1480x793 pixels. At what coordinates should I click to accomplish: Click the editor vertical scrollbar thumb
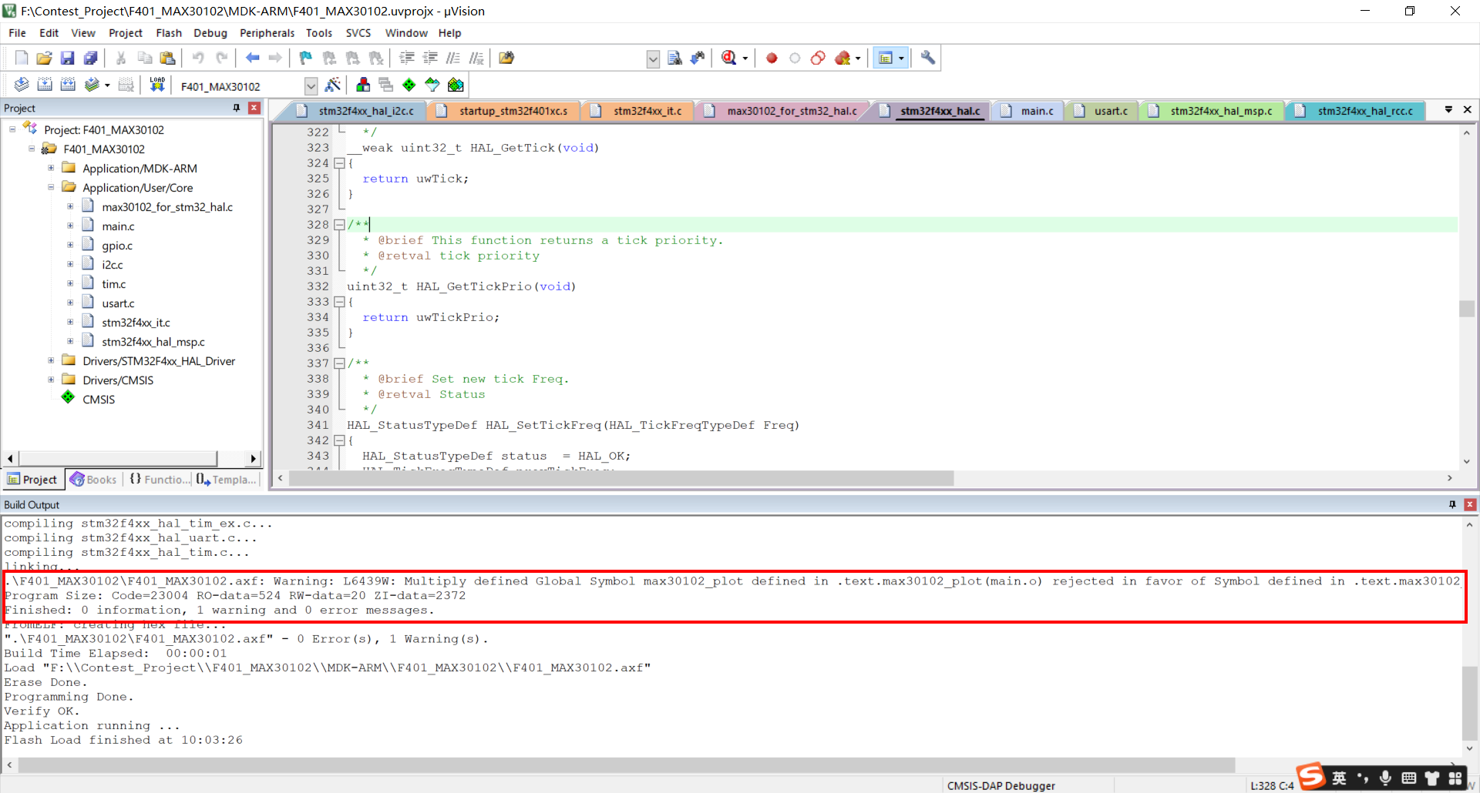1467,308
